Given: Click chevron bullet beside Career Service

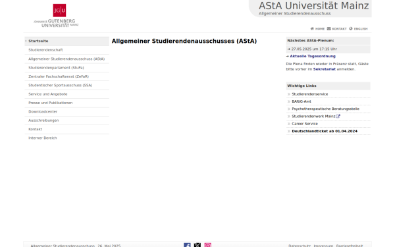Looking at the screenshot, I should tap(289, 124).
